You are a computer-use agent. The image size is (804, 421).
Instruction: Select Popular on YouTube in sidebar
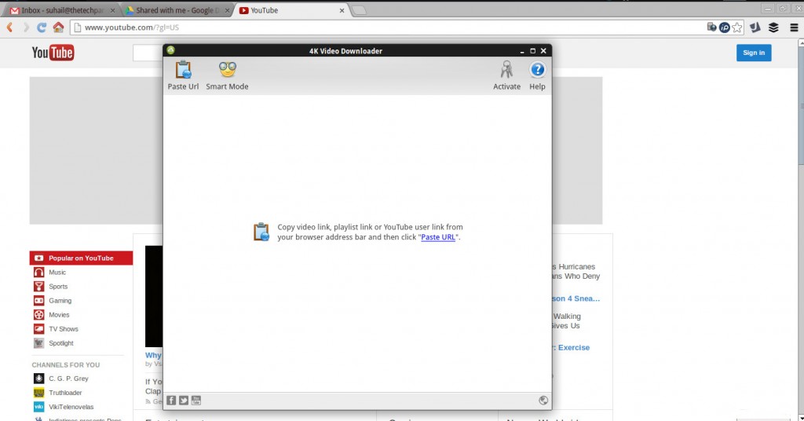[81, 258]
